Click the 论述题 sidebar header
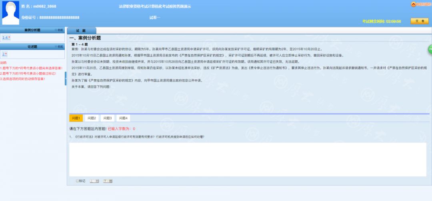Viewport: 432px width, 201px height. tap(32, 47)
